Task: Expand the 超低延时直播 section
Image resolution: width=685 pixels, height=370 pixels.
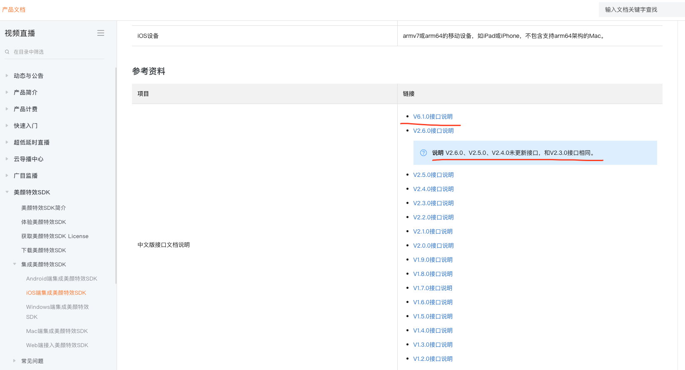Action: [x=7, y=142]
